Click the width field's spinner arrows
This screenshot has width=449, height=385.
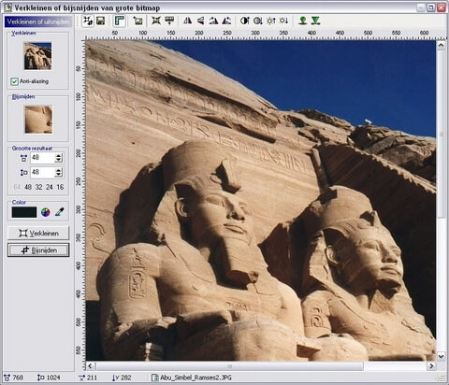[x=59, y=158]
